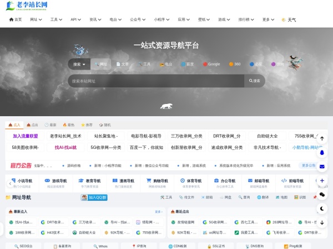The height and width of the screenshot is (249, 333).
Task: Select 文章 search type
Action: (123, 64)
